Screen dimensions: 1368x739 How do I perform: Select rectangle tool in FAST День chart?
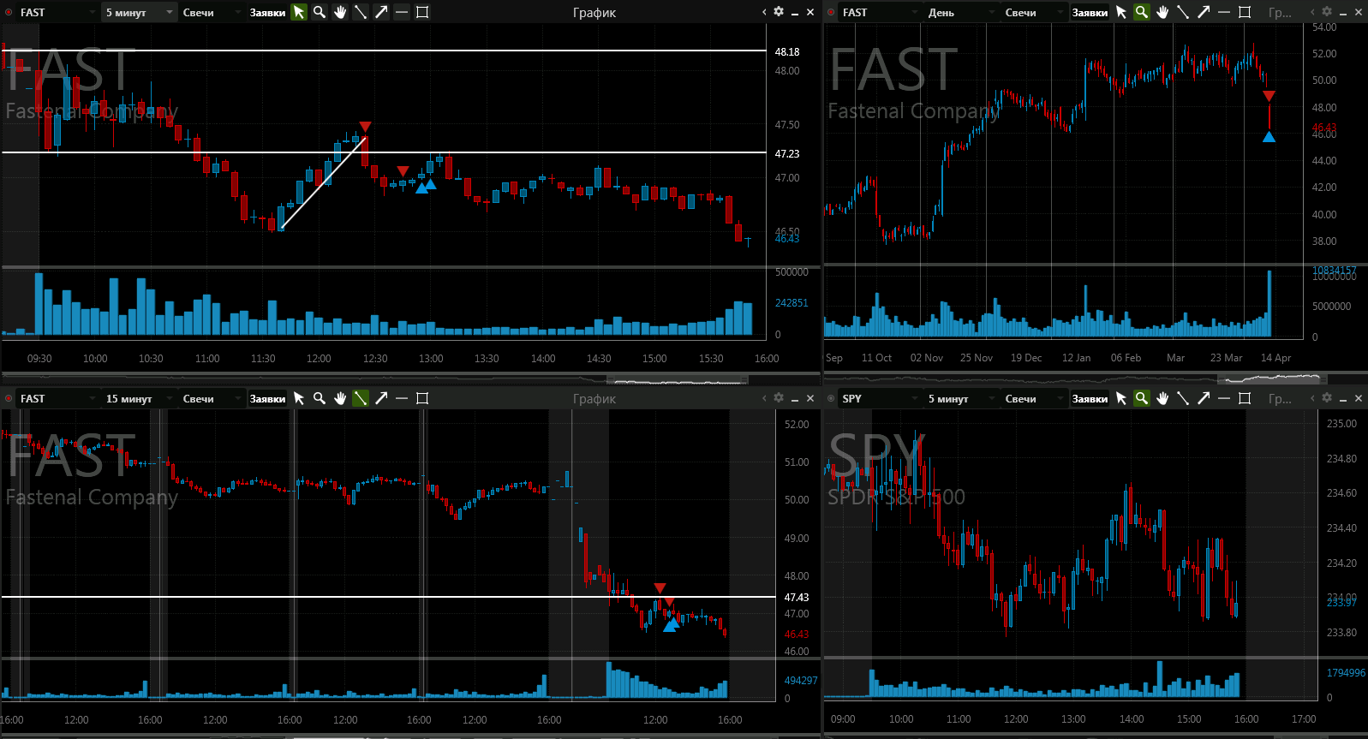(x=1245, y=12)
